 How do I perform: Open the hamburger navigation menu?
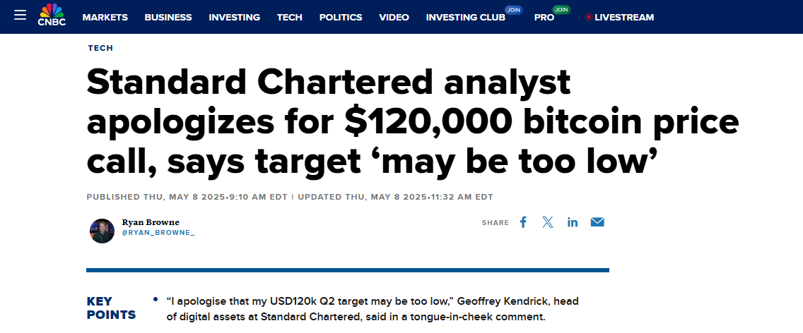point(20,16)
